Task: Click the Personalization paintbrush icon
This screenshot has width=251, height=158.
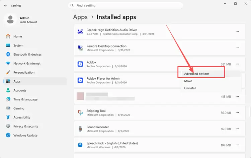Action: [x=8, y=72]
